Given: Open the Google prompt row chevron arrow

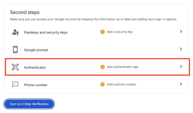Looking at the screenshot, I should pos(181,49).
